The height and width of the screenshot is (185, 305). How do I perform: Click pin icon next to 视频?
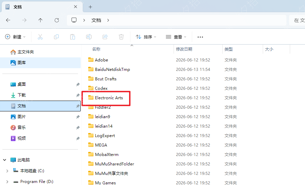click(78, 138)
